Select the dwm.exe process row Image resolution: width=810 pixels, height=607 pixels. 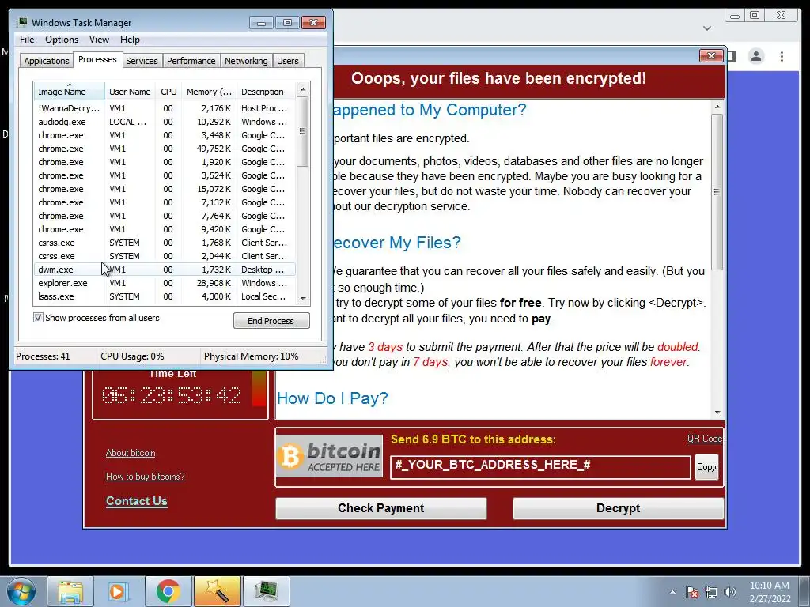pos(165,270)
